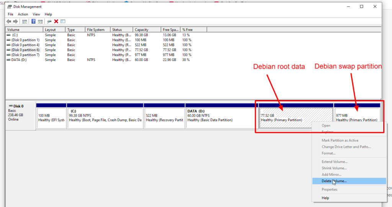Choose Extend Volume... in context menu

(x=349, y=162)
